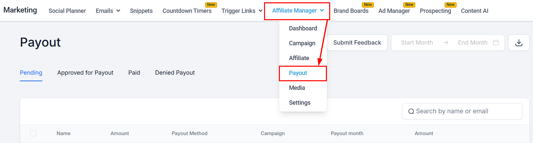Image resolution: width=533 pixels, height=143 pixels.
Task: Click the Submit Feedback button
Action: point(357,43)
